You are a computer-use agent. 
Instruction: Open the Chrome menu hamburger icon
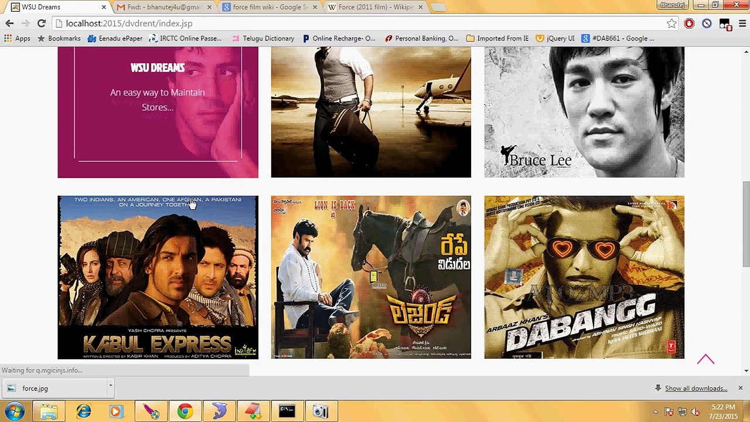pos(742,23)
